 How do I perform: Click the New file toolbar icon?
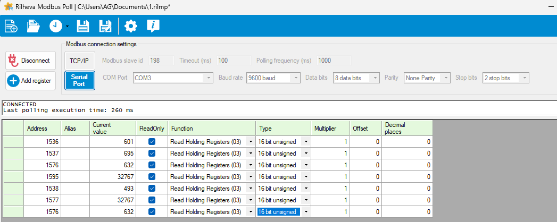pyautogui.click(x=11, y=26)
